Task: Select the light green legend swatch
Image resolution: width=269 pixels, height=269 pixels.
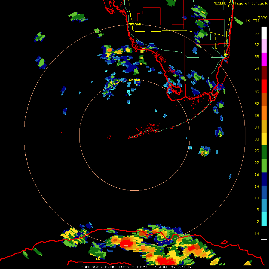Action: (264, 166)
